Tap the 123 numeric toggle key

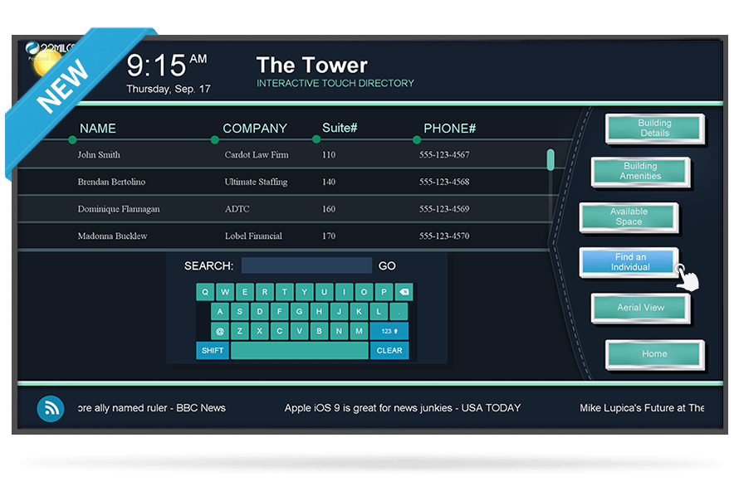click(x=389, y=331)
